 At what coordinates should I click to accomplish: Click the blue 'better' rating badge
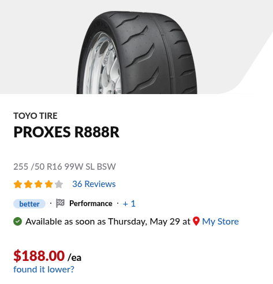tap(29, 204)
